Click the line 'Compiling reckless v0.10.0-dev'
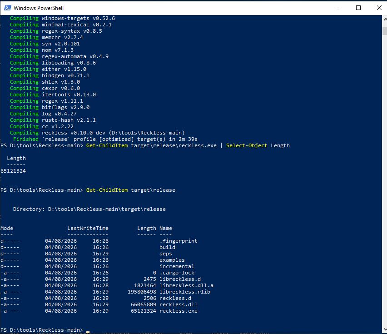 97,133
